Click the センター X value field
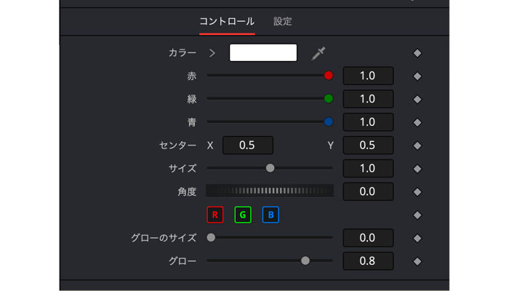This screenshot has width=509, height=291. click(x=248, y=145)
